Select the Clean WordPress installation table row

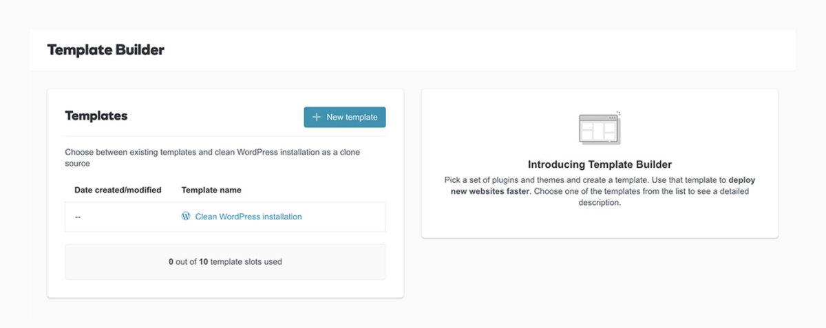(225, 217)
